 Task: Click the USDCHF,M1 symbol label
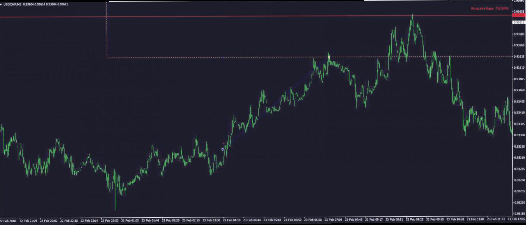[x=12, y=4]
